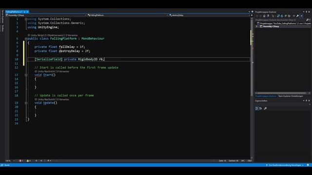Open pending changes filter icon

[273, 16]
